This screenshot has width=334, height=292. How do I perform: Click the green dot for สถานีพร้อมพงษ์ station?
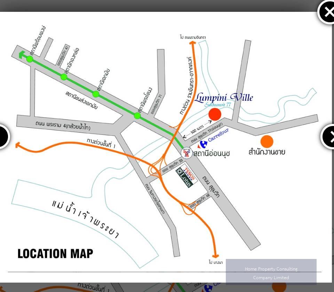pos(30,59)
